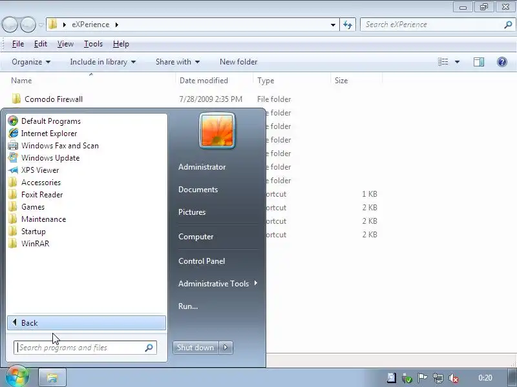Open Pictures from the Start menu
Viewport: 517px width, 387px height.
tap(192, 212)
